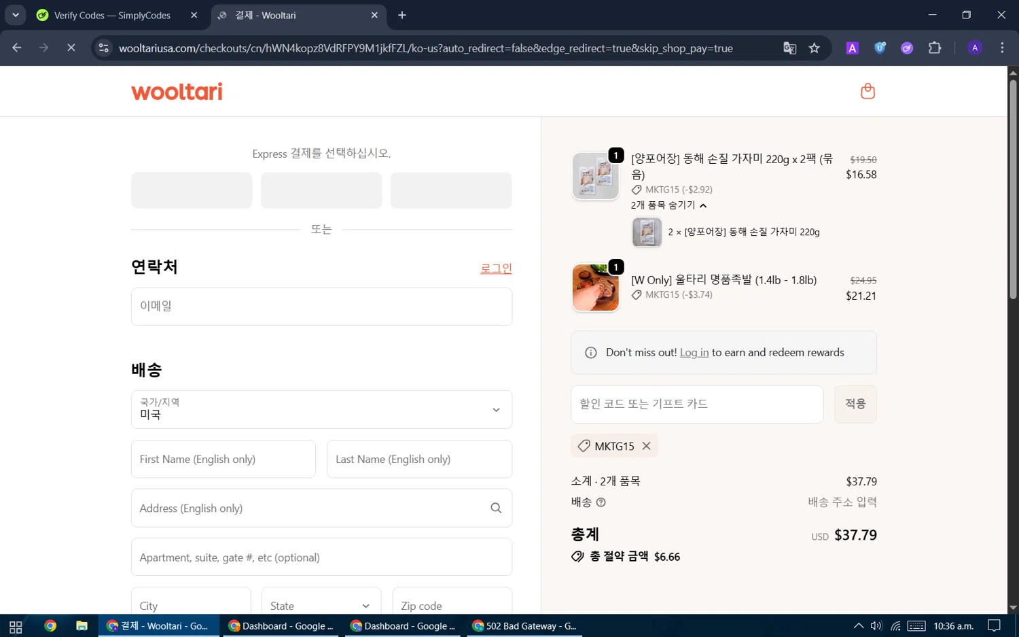Image resolution: width=1019 pixels, height=637 pixels.
Task: Click the 총계 total $37.79 amount
Action: (855, 535)
